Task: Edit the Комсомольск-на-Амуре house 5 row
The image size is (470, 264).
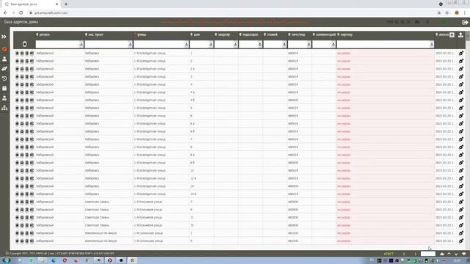Action: click(x=461, y=241)
